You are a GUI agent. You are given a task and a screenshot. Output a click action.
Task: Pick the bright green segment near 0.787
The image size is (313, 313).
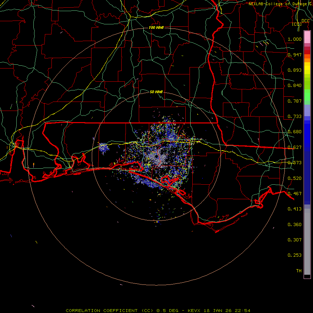click(307, 95)
